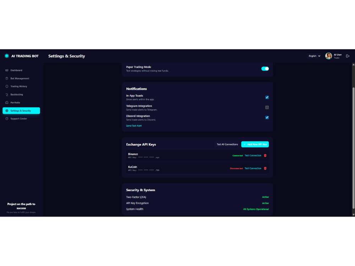Enable Telegram Integration checkbox
The width and height of the screenshot is (355, 266).
point(267,107)
